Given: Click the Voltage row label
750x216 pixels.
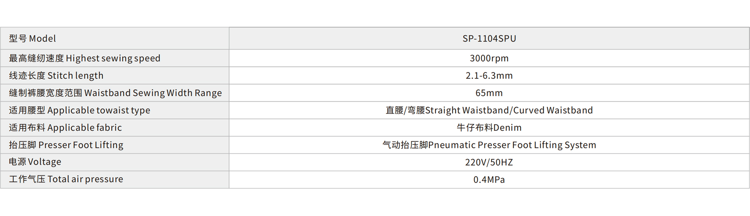Looking at the screenshot, I should tap(35, 162).
